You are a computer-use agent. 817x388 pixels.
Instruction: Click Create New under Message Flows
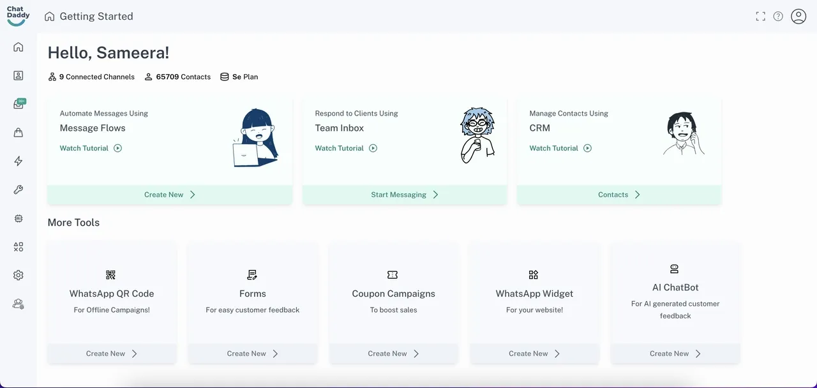pyautogui.click(x=170, y=195)
